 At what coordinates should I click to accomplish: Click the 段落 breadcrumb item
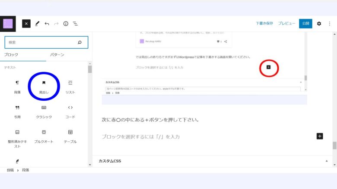25,170
